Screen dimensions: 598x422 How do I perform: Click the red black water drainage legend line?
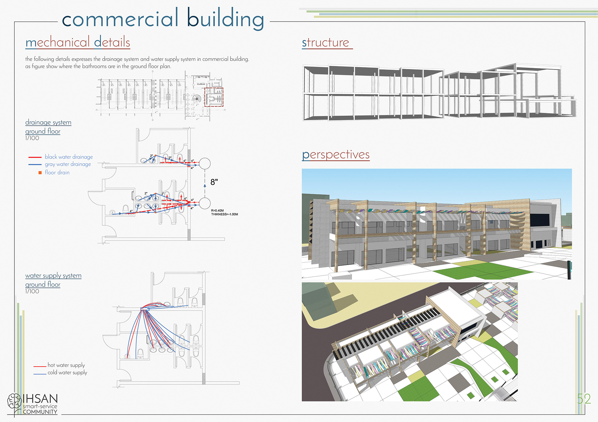[35, 157]
